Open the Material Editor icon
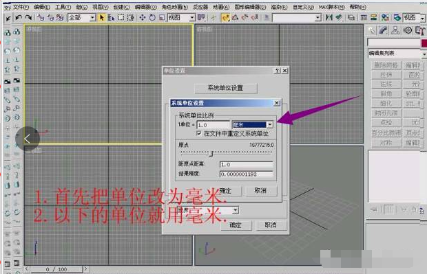The height and width of the screenshot is (274, 427). coord(385,18)
